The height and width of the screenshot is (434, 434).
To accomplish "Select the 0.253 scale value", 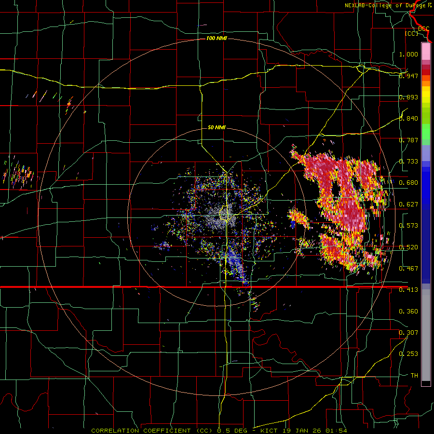I will tap(408, 354).
